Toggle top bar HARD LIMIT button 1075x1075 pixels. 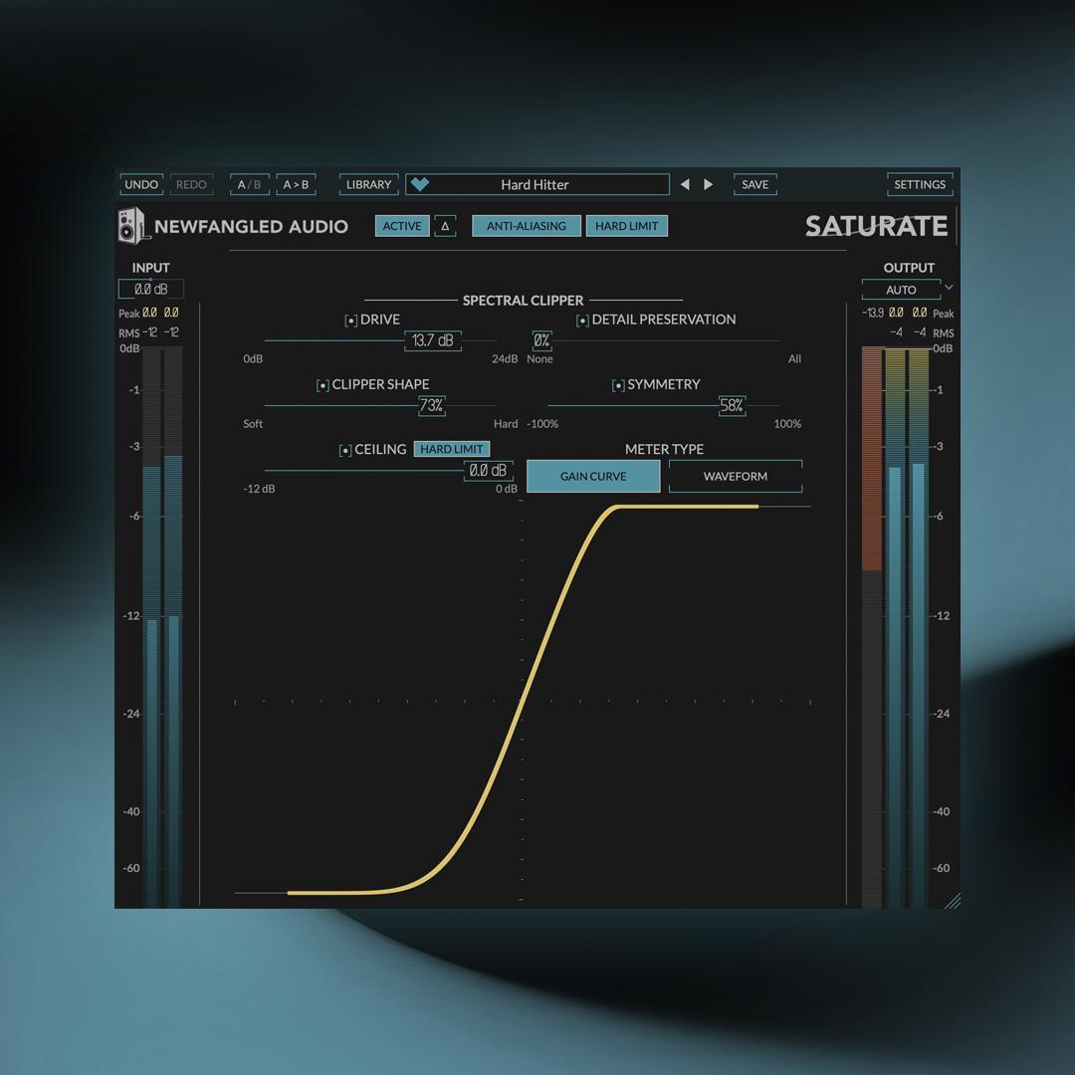point(627,226)
